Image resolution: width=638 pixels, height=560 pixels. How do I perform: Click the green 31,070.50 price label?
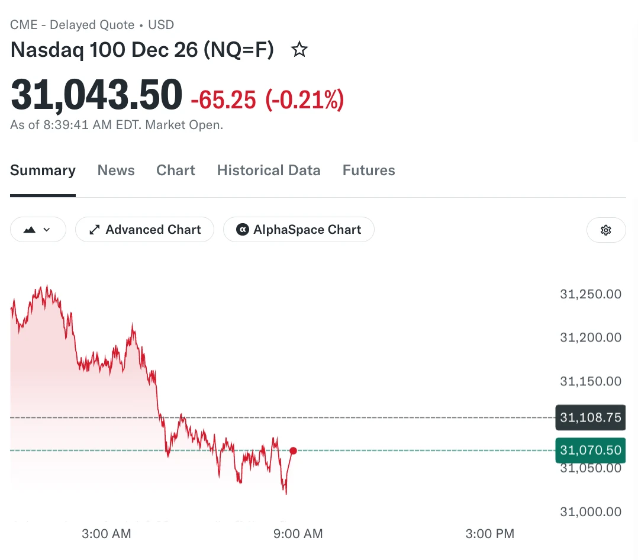(591, 450)
